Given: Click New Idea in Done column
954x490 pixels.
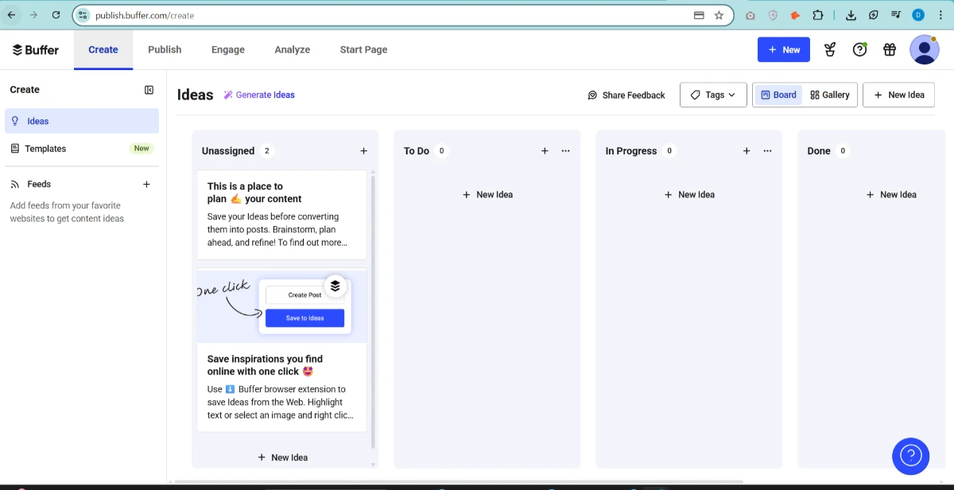Looking at the screenshot, I should click(891, 194).
